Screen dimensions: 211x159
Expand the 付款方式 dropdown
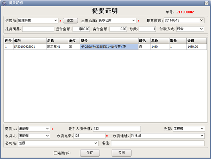pos(202,29)
